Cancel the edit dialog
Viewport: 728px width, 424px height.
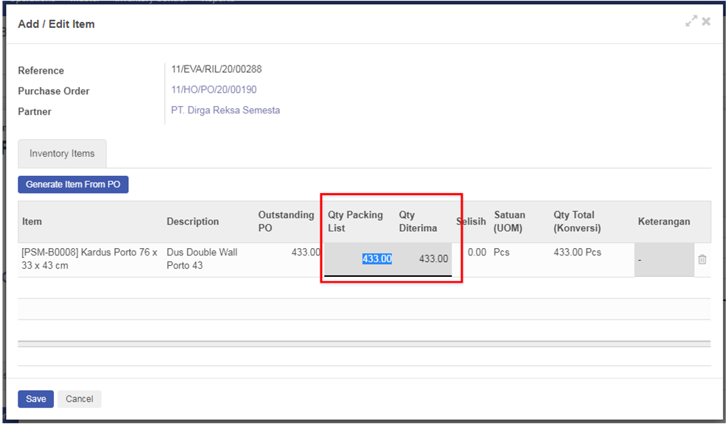pos(80,399)
